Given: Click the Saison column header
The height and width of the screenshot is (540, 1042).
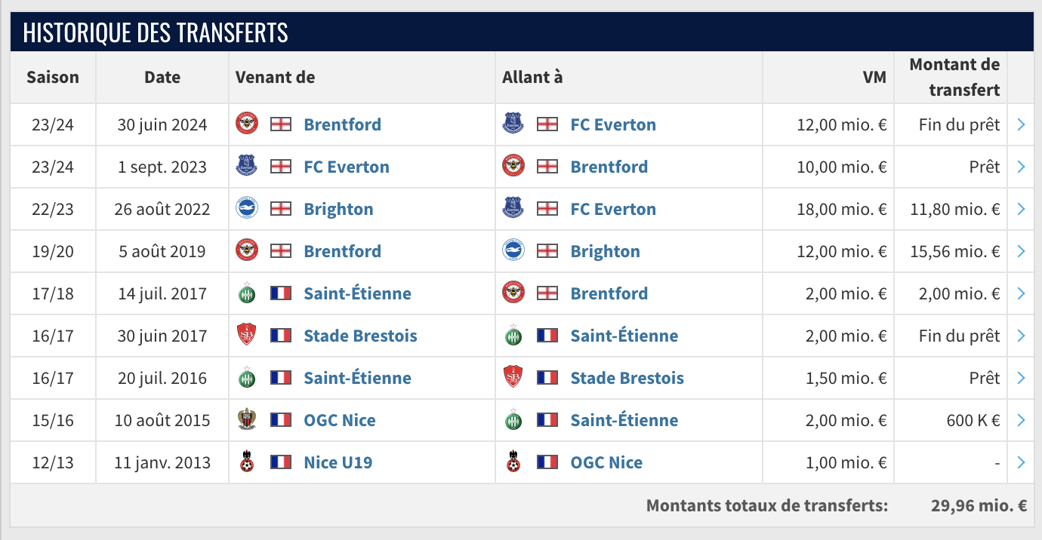Looking at the screenshot, I should tap(53, 77).
